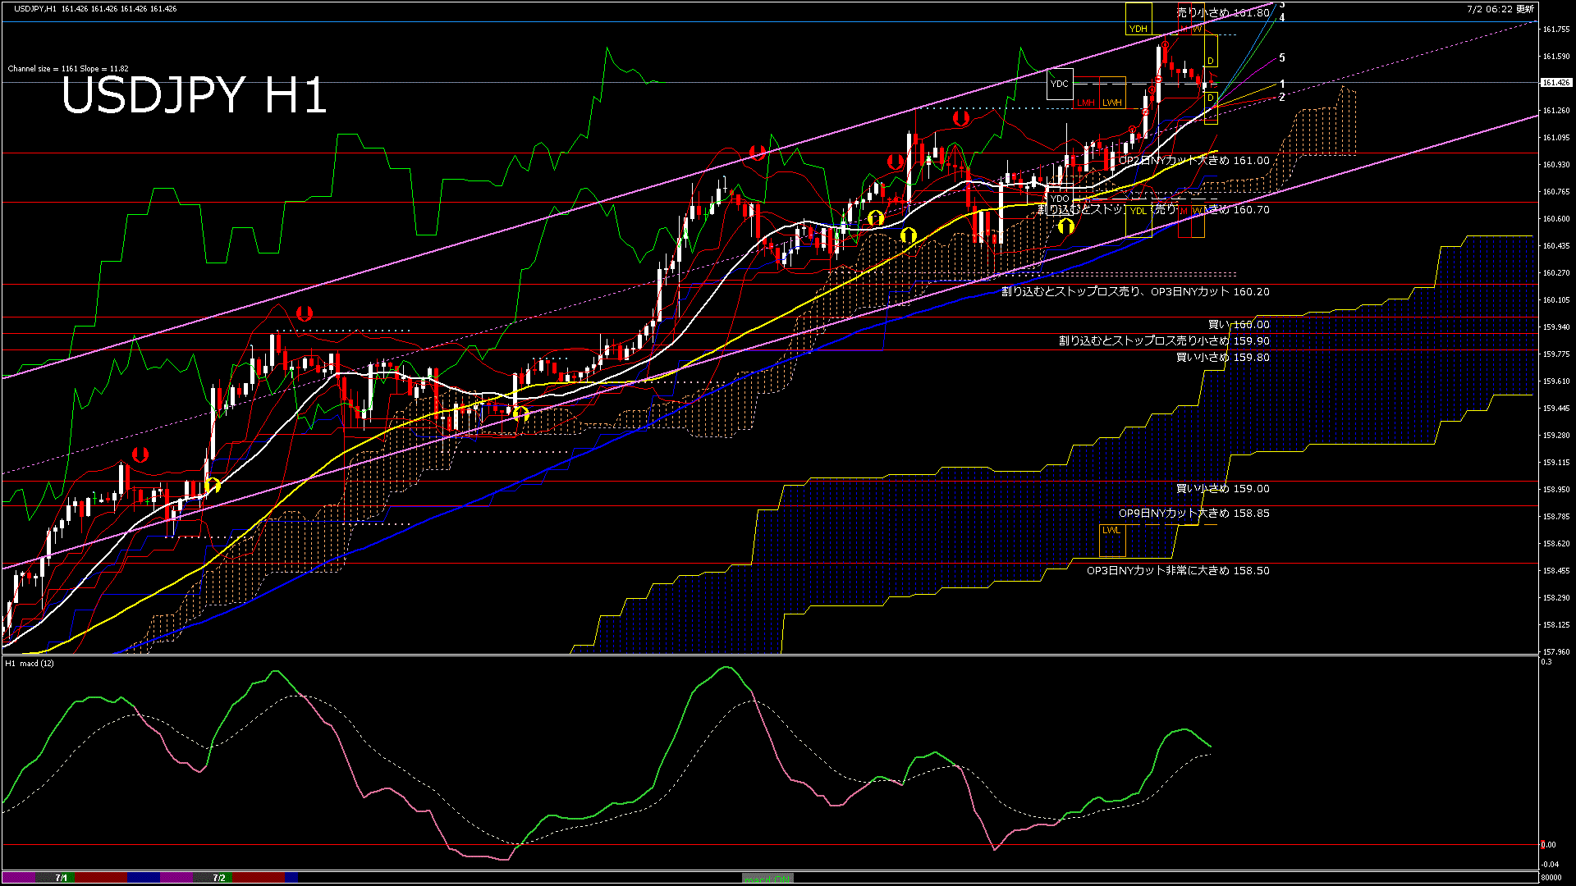Screen dimensions: 1576x886
Task: Click the yellow up-arrow signal near 159.40
Action: point(520,413)
